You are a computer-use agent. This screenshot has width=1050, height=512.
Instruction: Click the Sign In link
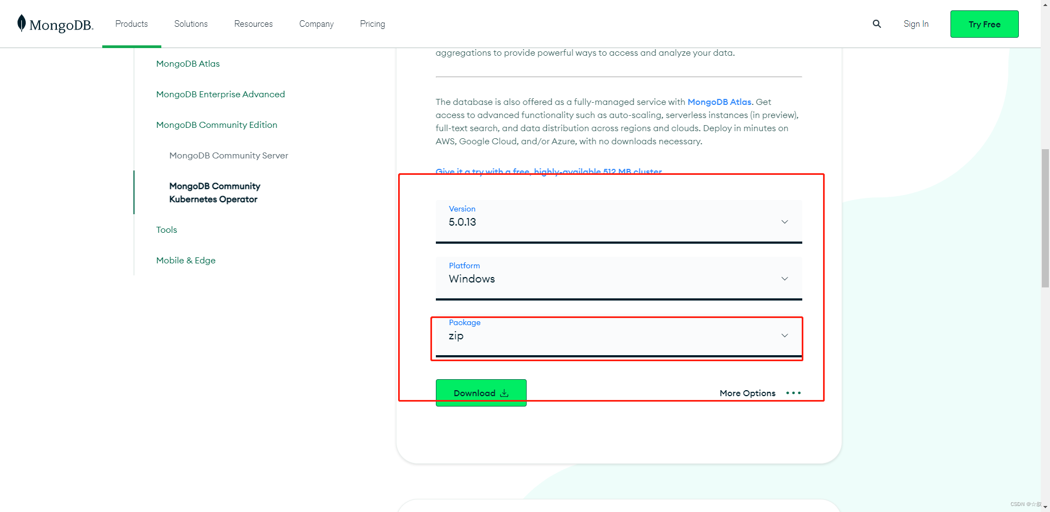point(916,24)
